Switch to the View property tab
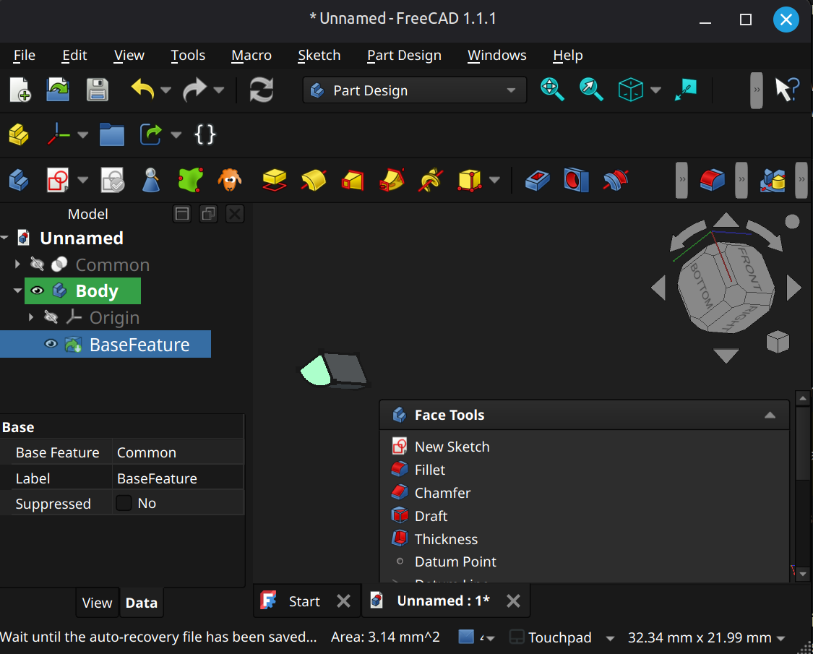Image resolution: width=813 pixels, height=654 pixels. pos(97,603)
